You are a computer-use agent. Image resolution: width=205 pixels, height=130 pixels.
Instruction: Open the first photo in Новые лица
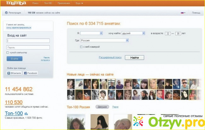71,84
